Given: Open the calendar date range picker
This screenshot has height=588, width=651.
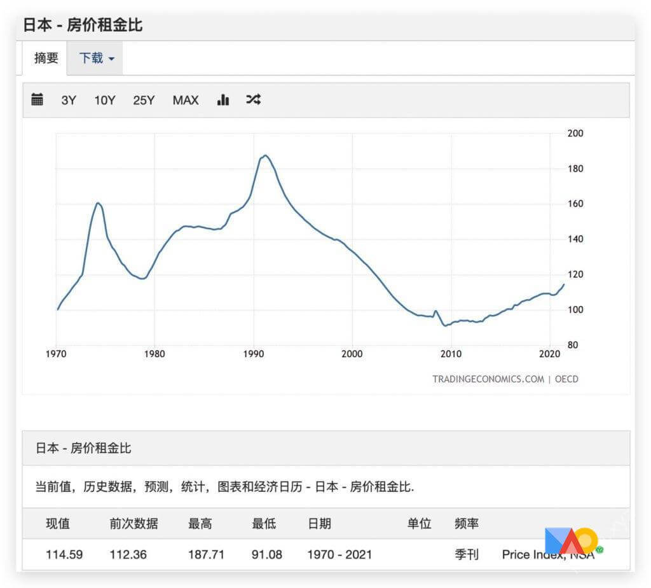Looking at the screenshot, I should pos(38,99).
